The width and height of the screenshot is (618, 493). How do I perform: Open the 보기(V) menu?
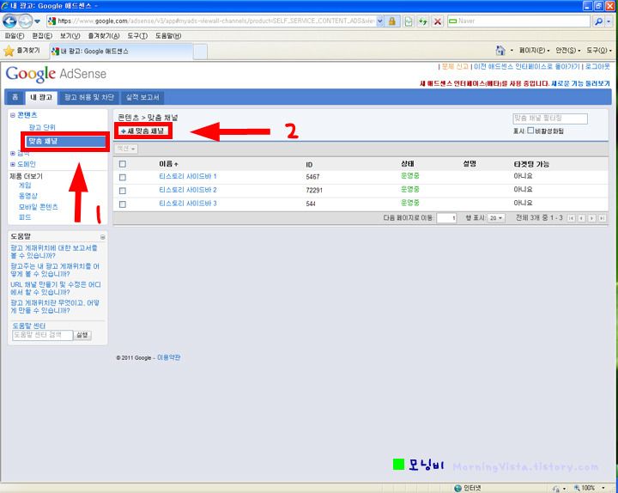(70, 36)
